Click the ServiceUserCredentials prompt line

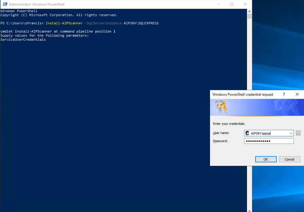click(x=23, y=40)
